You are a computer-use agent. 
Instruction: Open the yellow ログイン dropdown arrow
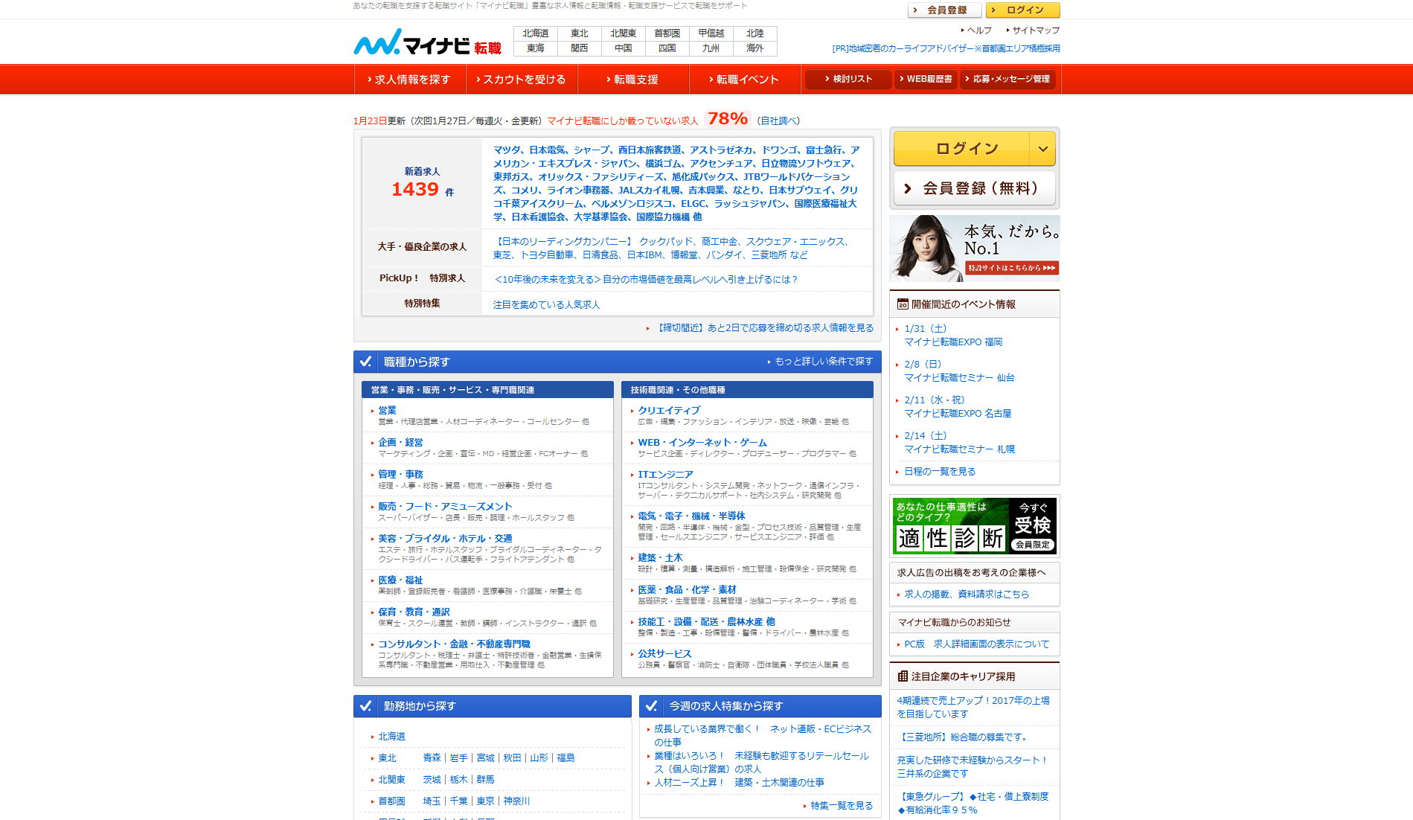(1042, 149)
